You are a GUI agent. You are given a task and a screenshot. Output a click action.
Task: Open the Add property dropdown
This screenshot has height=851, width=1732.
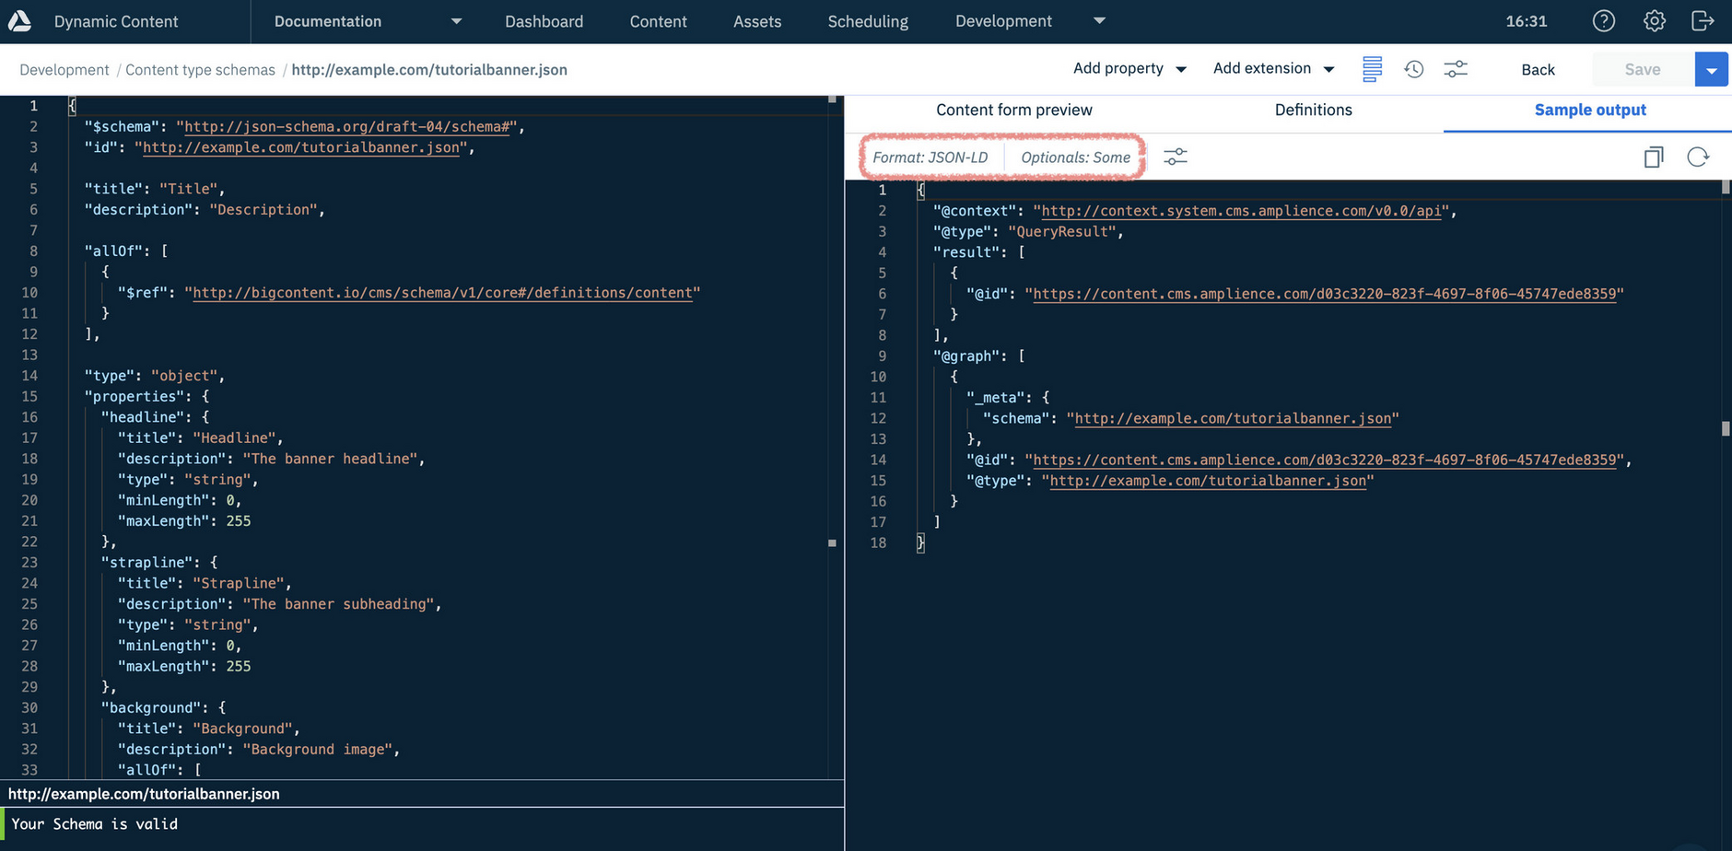click(x=1129, y=68)
